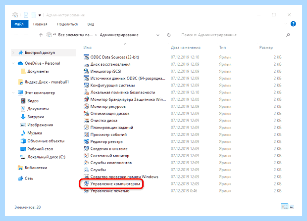Select the Редактор реестра icon

click(x=86, y=142)
